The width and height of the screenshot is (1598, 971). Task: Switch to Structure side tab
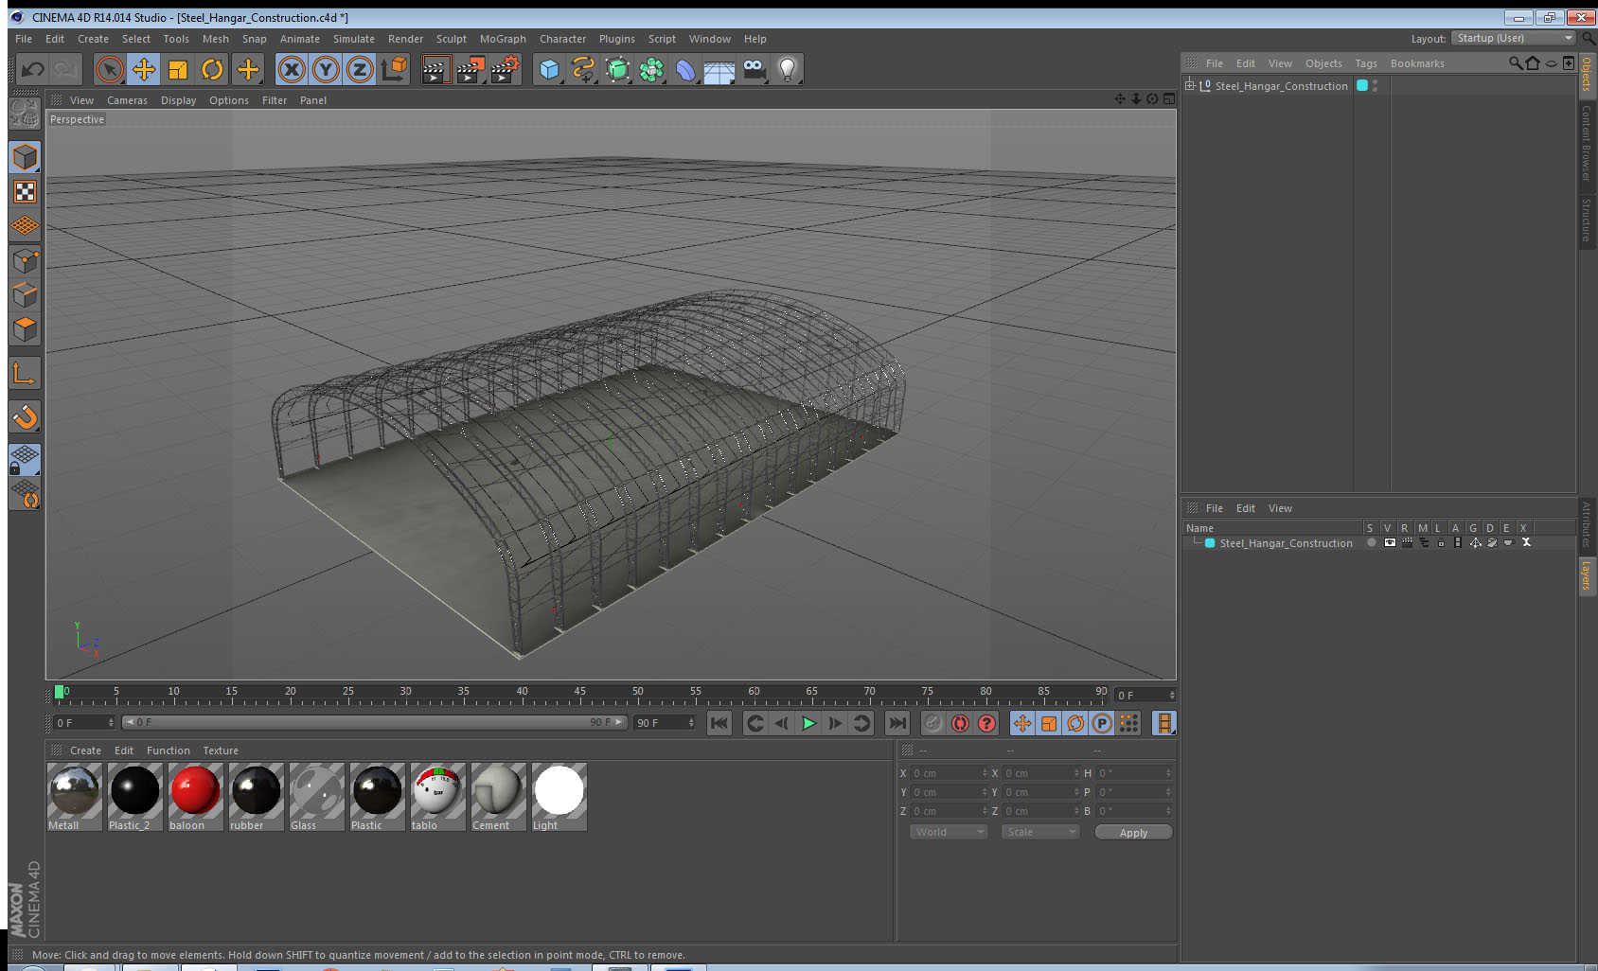pos(1586,220)
